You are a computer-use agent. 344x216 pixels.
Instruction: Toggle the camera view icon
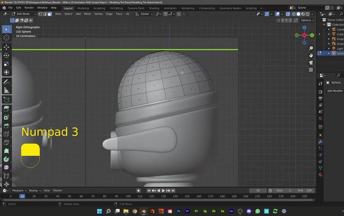coord(311,63)
